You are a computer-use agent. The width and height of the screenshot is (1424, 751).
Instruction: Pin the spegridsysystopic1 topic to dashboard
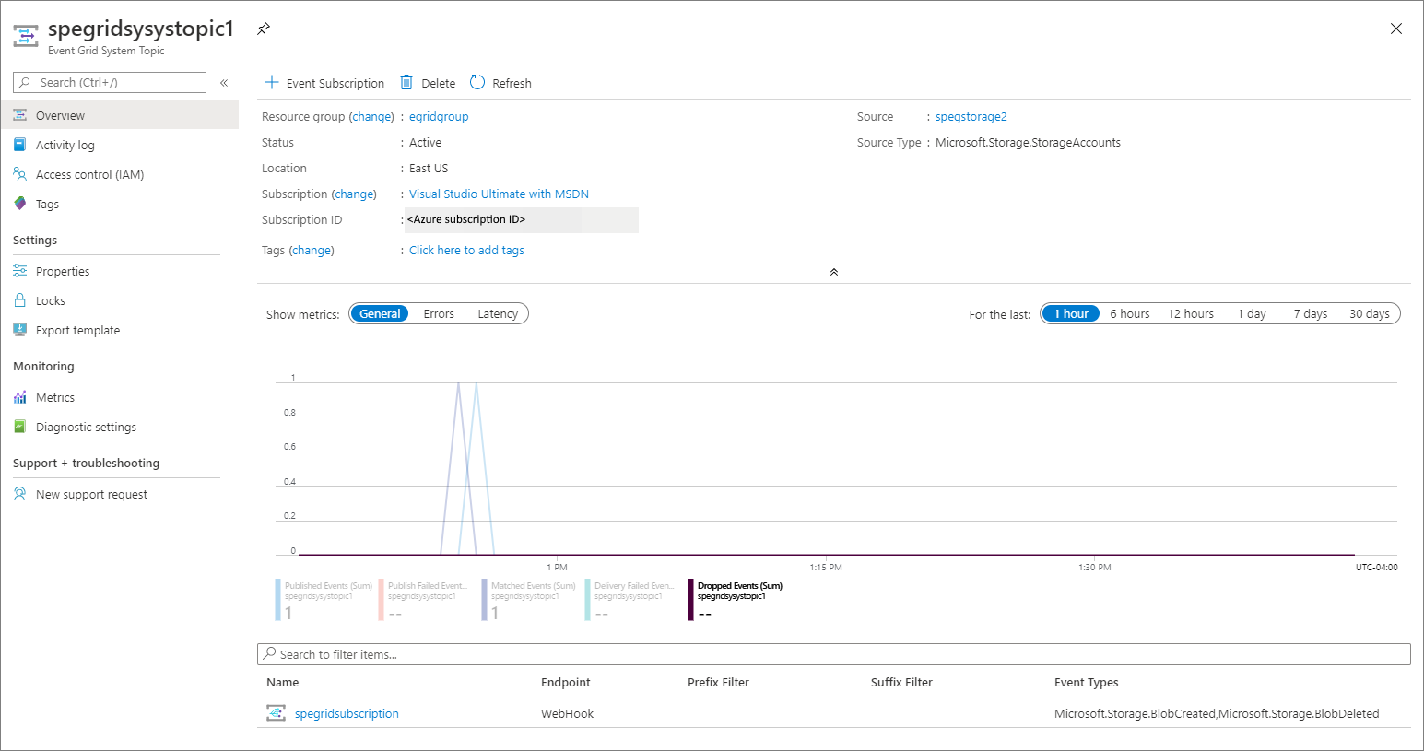click(264, 29)
